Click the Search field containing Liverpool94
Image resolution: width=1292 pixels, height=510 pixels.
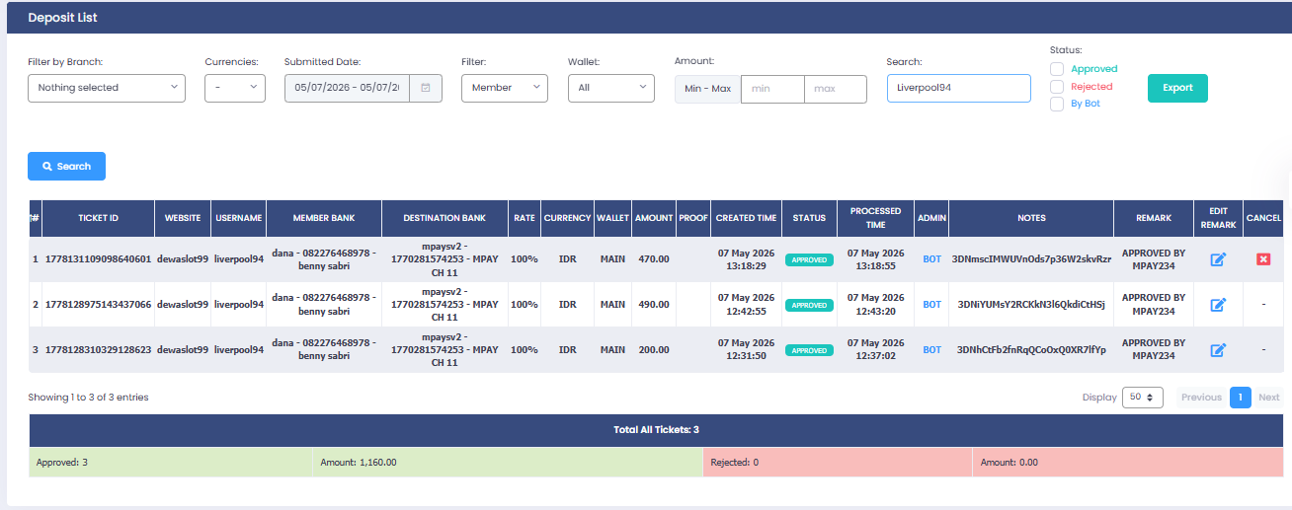[958, 88]
